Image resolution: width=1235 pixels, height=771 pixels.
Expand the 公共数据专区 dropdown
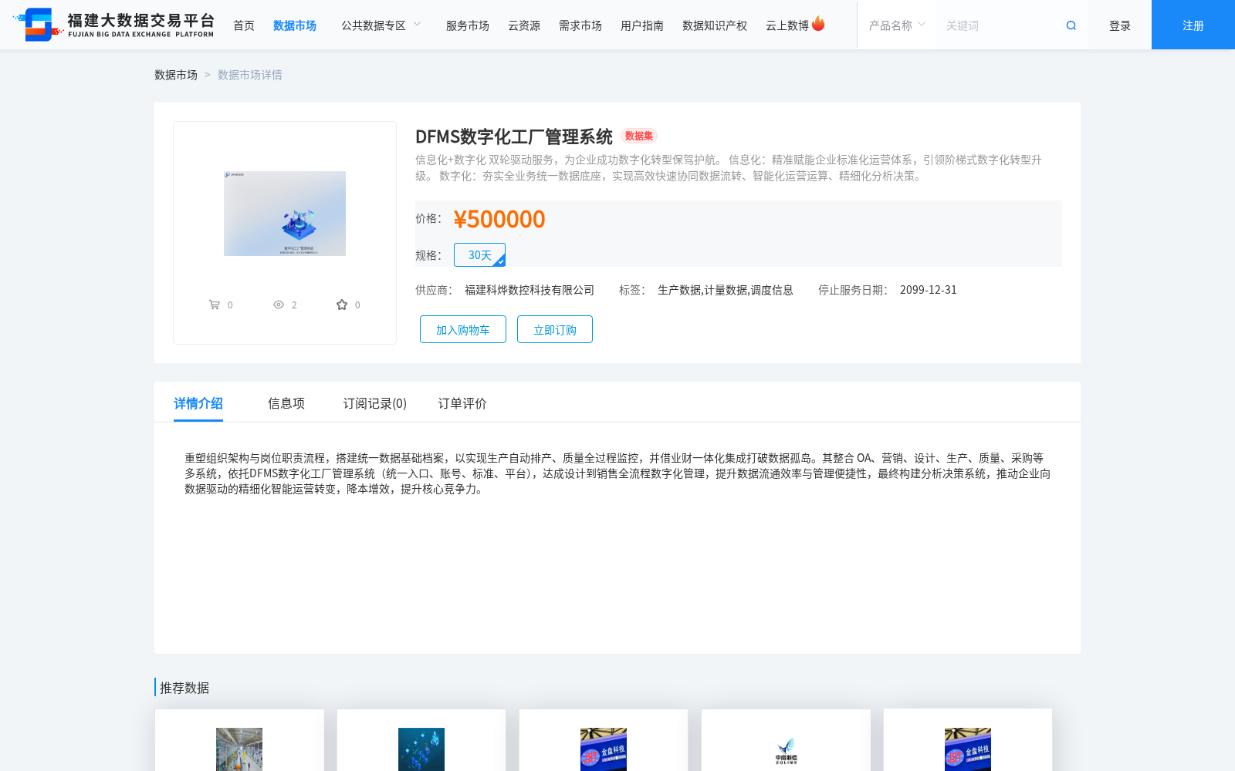tap(381, 25)
